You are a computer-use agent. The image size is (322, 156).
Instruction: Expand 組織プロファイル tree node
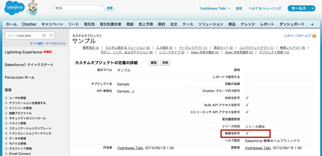point(6,113)
